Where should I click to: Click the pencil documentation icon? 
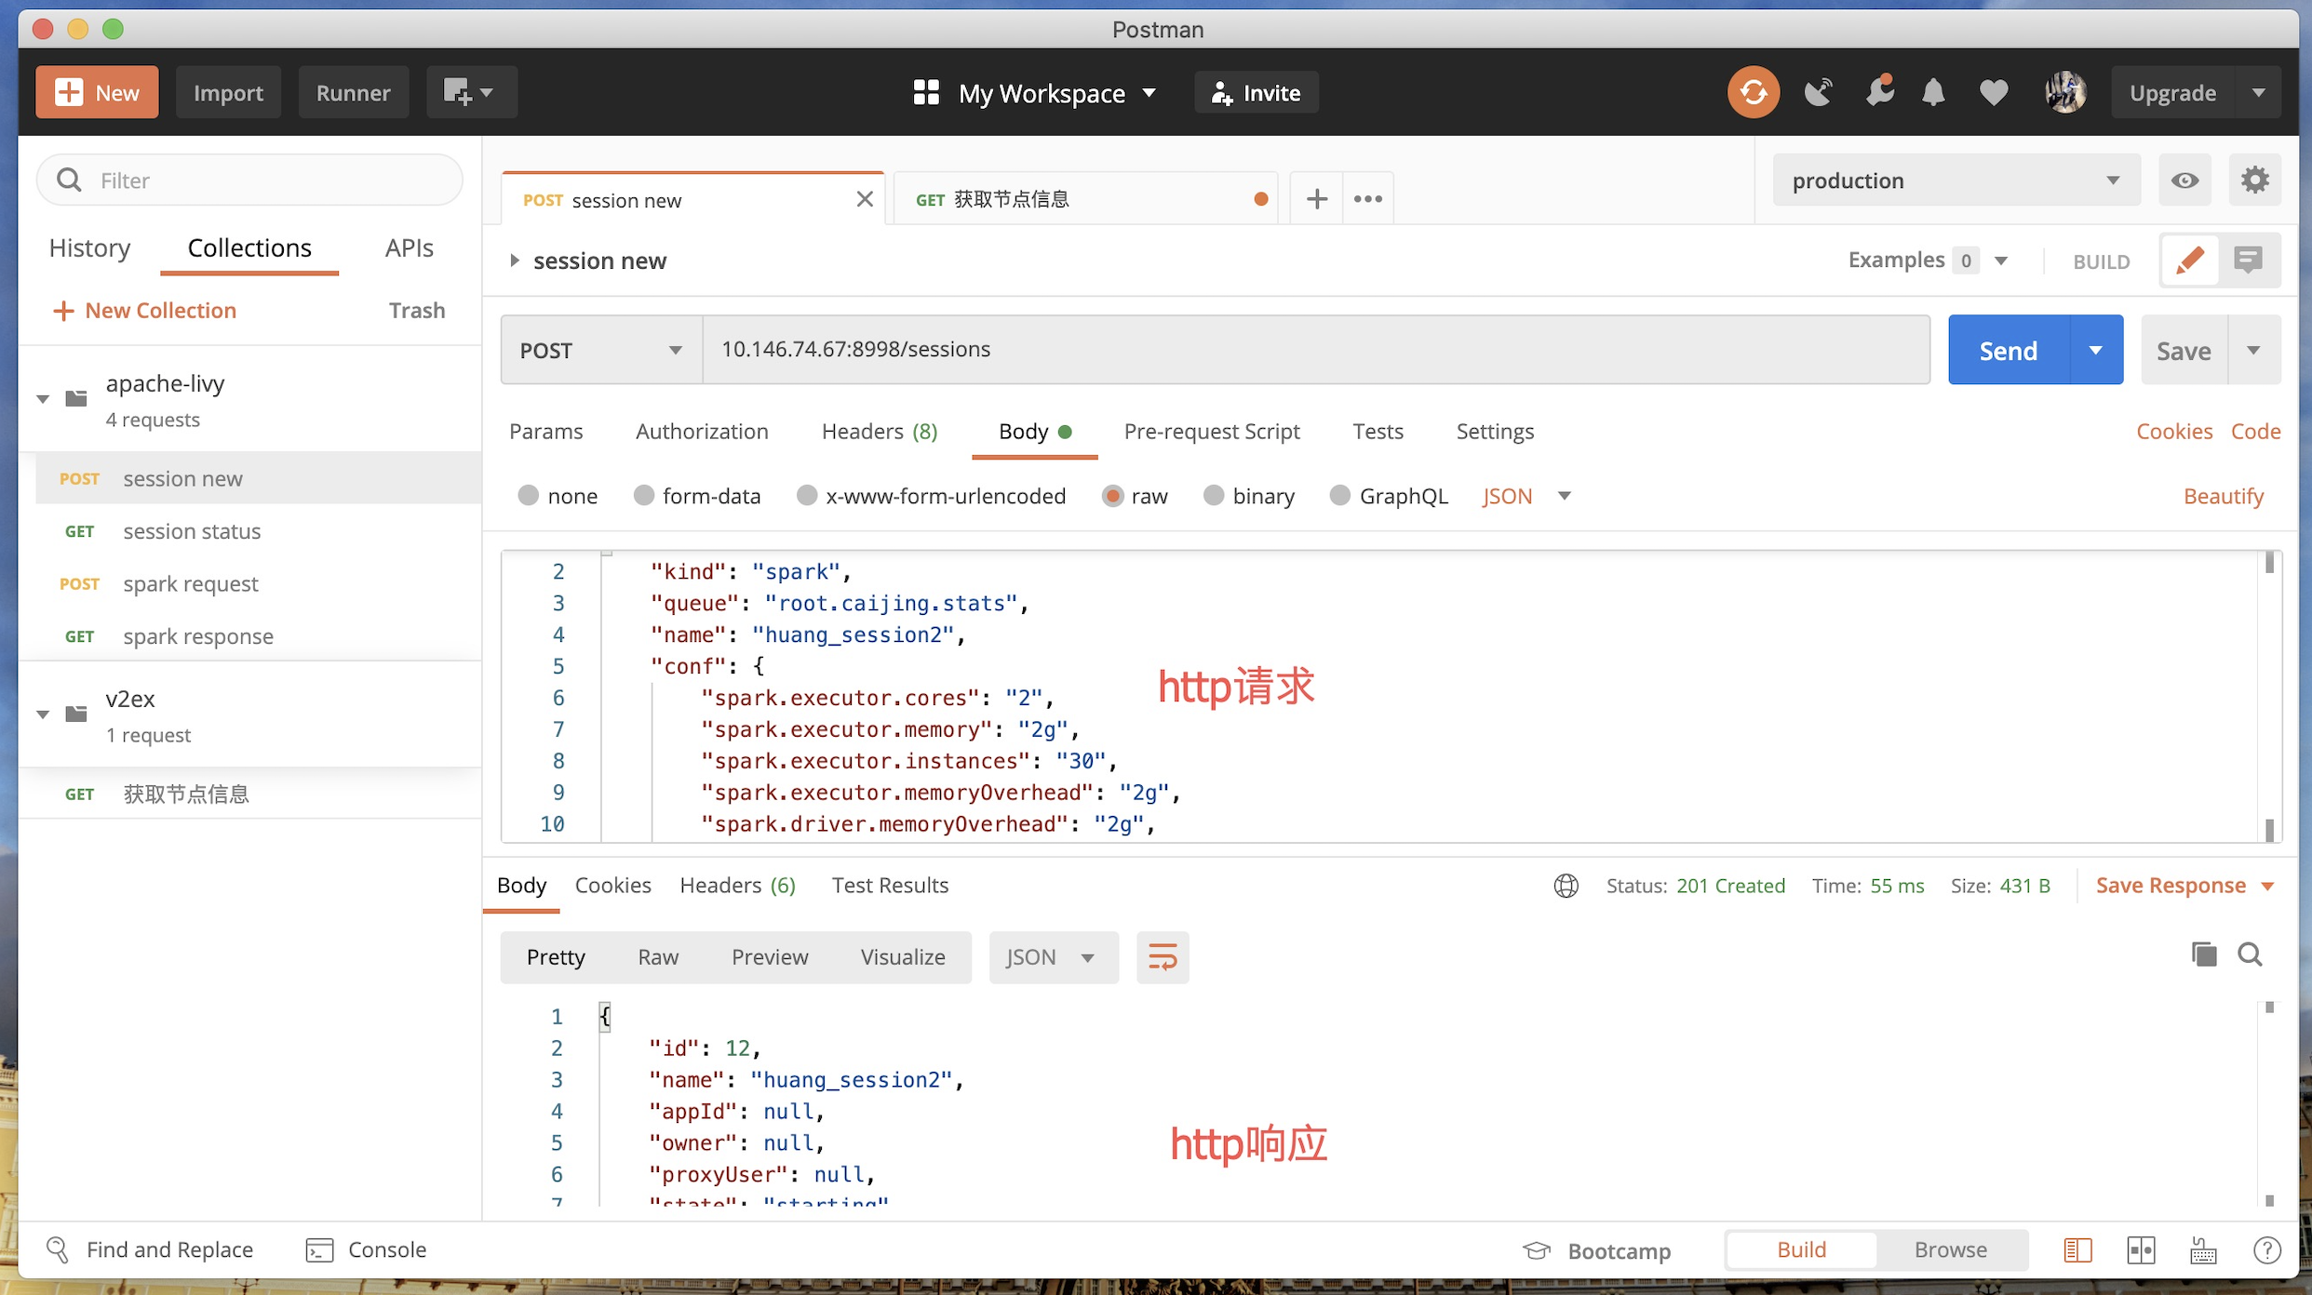pyautogui.click(x=2189, y=260)
